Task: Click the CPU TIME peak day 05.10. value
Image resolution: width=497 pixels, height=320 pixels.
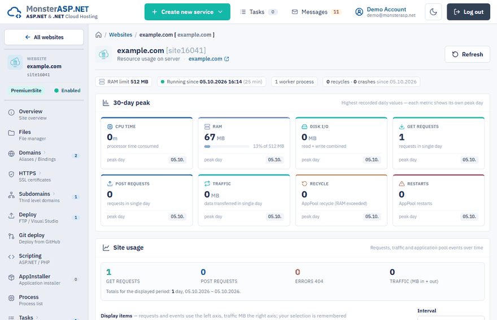Action: tap(177, 160)
